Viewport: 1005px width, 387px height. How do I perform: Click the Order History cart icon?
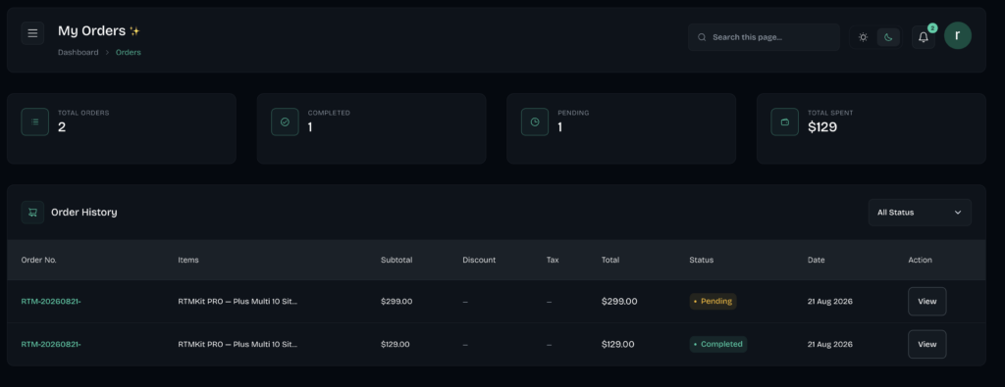click(x=32, y=213)
